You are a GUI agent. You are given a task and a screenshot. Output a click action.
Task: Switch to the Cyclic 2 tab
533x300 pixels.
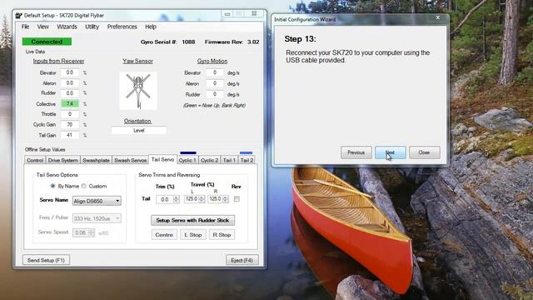pyautogui.click(x=210, y=160)
